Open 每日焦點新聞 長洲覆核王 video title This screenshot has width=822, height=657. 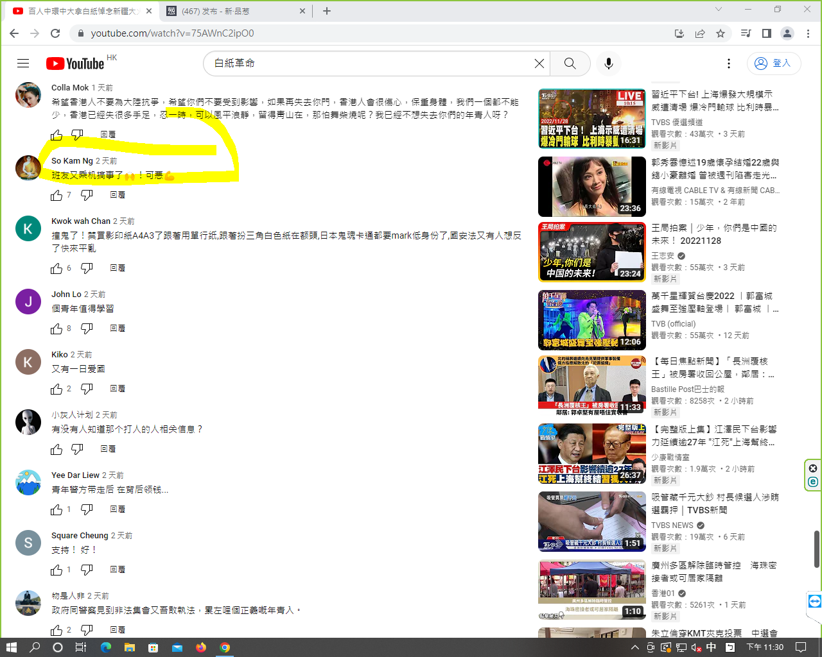coord(713,368)
